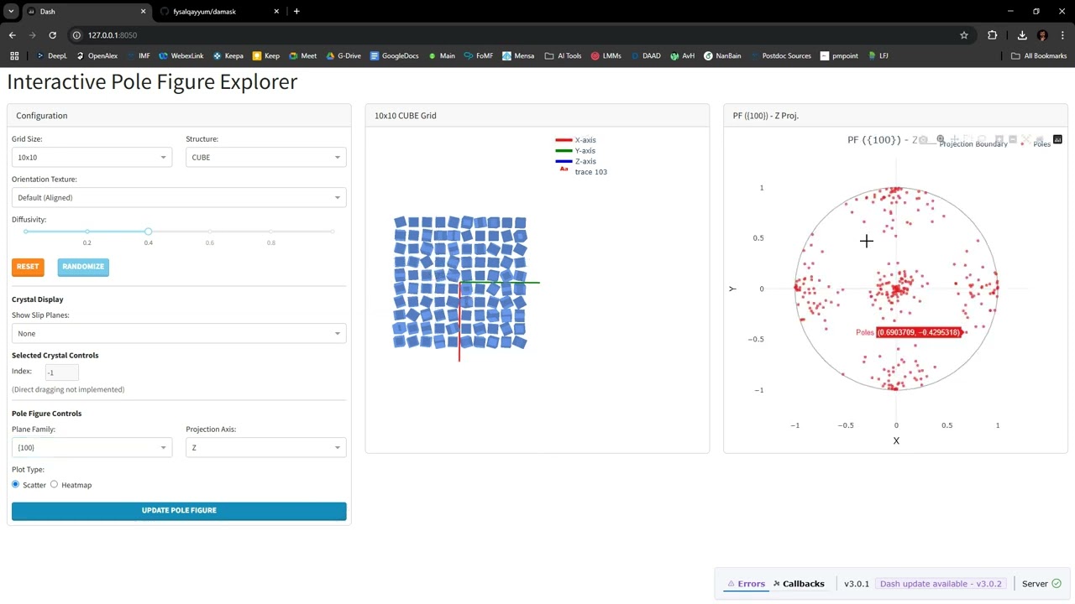
Task: Open the G-Drive bookmark
Action: (343, 56)
